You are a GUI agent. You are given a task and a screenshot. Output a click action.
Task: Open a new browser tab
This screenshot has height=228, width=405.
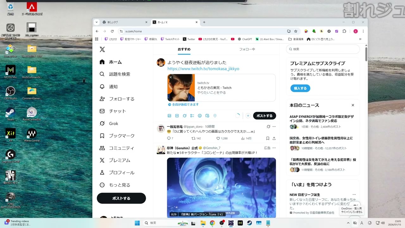[x=204, y=22]
